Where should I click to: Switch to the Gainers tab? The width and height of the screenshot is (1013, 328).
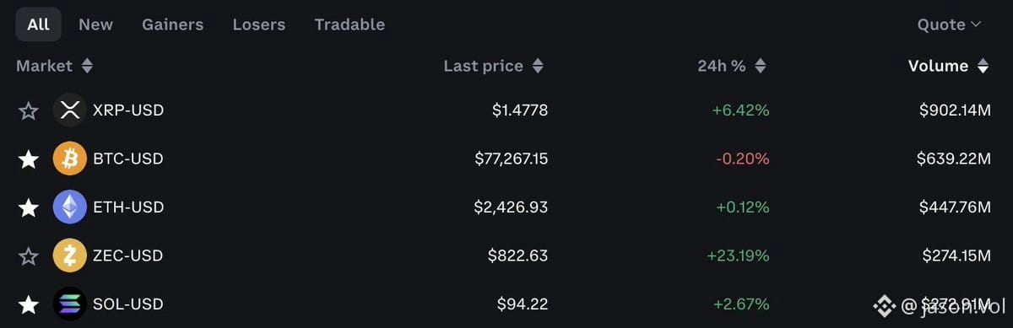[172, 24]
